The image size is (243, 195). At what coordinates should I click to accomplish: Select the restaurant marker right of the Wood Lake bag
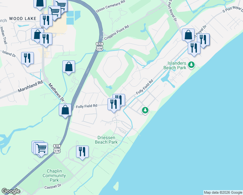click(46, 40)
